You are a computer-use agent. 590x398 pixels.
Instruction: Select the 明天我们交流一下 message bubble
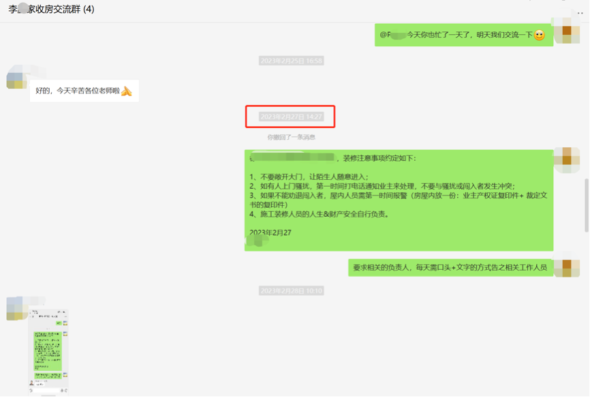[463, 35]
